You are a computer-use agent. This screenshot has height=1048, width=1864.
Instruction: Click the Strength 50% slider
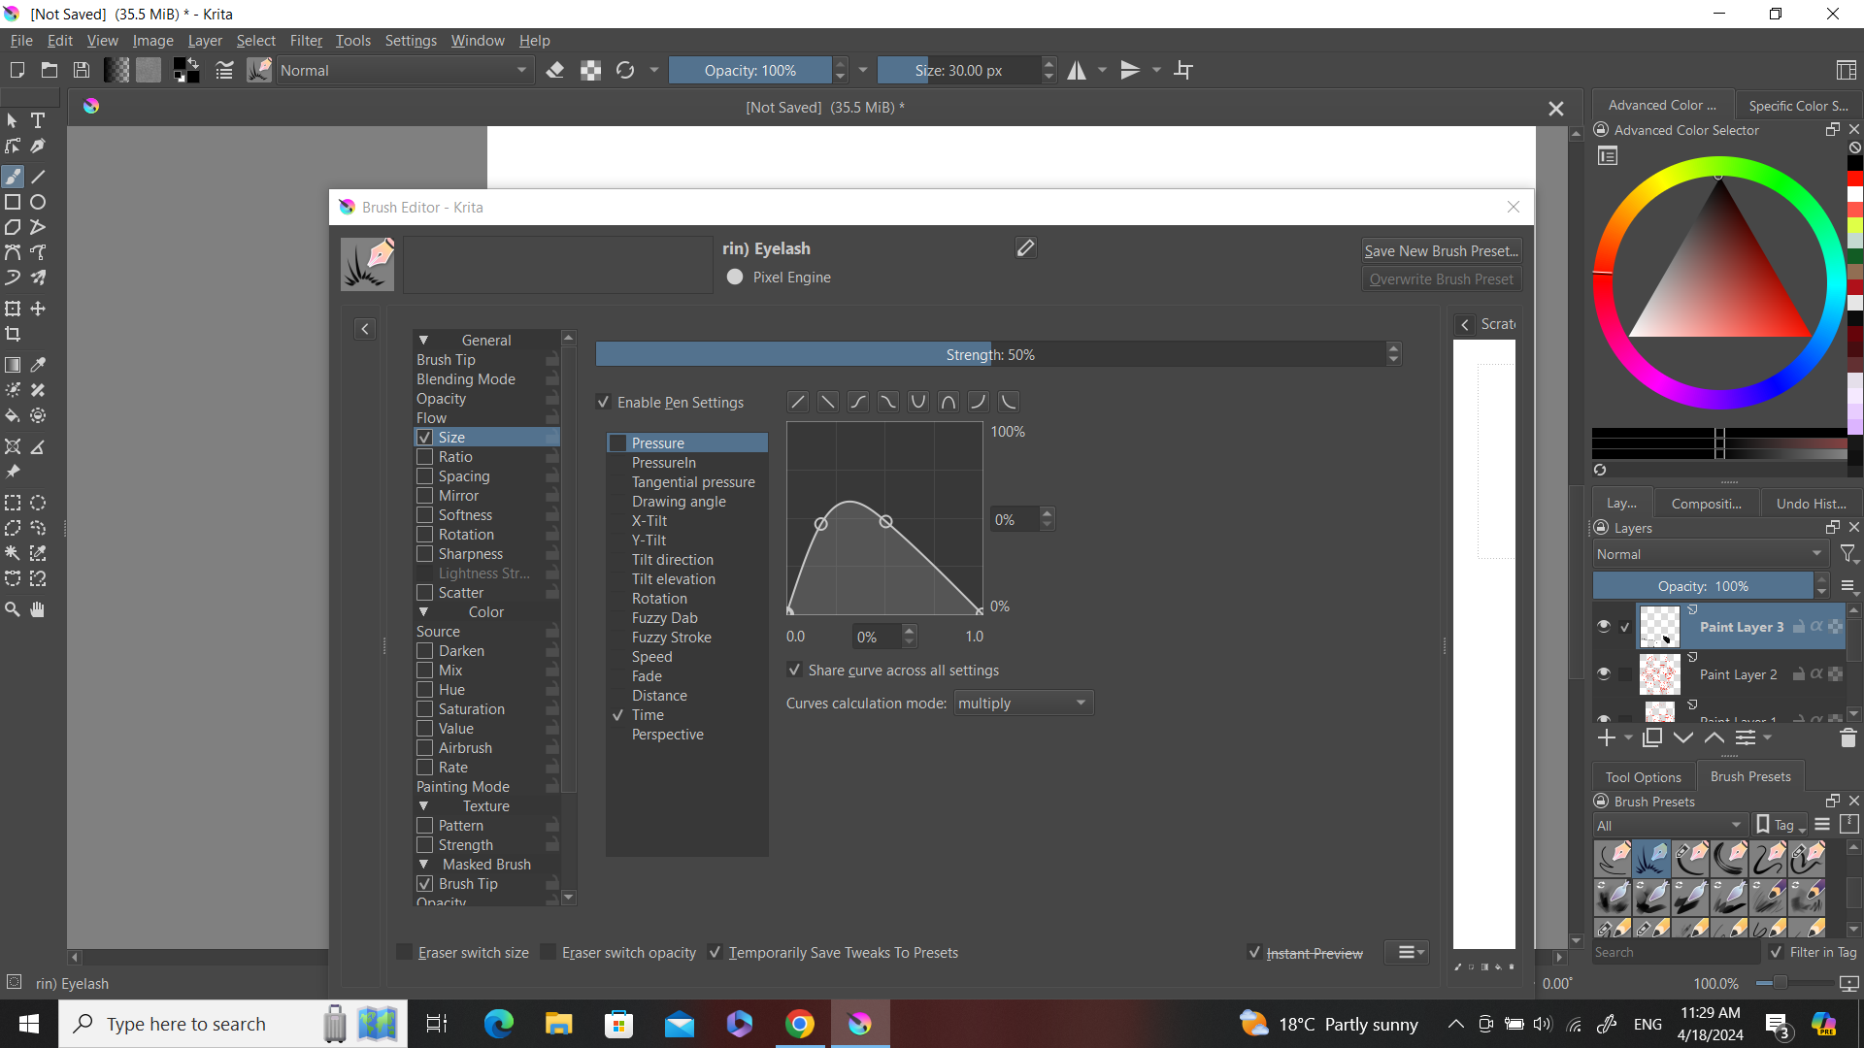tap(990, 355)
